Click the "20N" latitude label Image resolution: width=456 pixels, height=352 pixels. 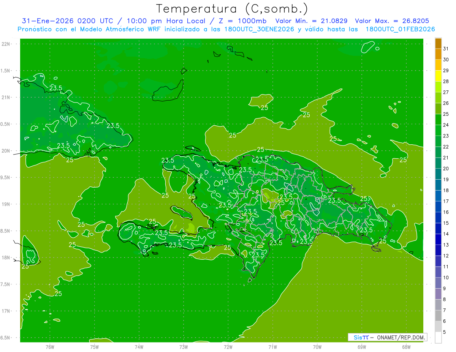tap(6, 151)
